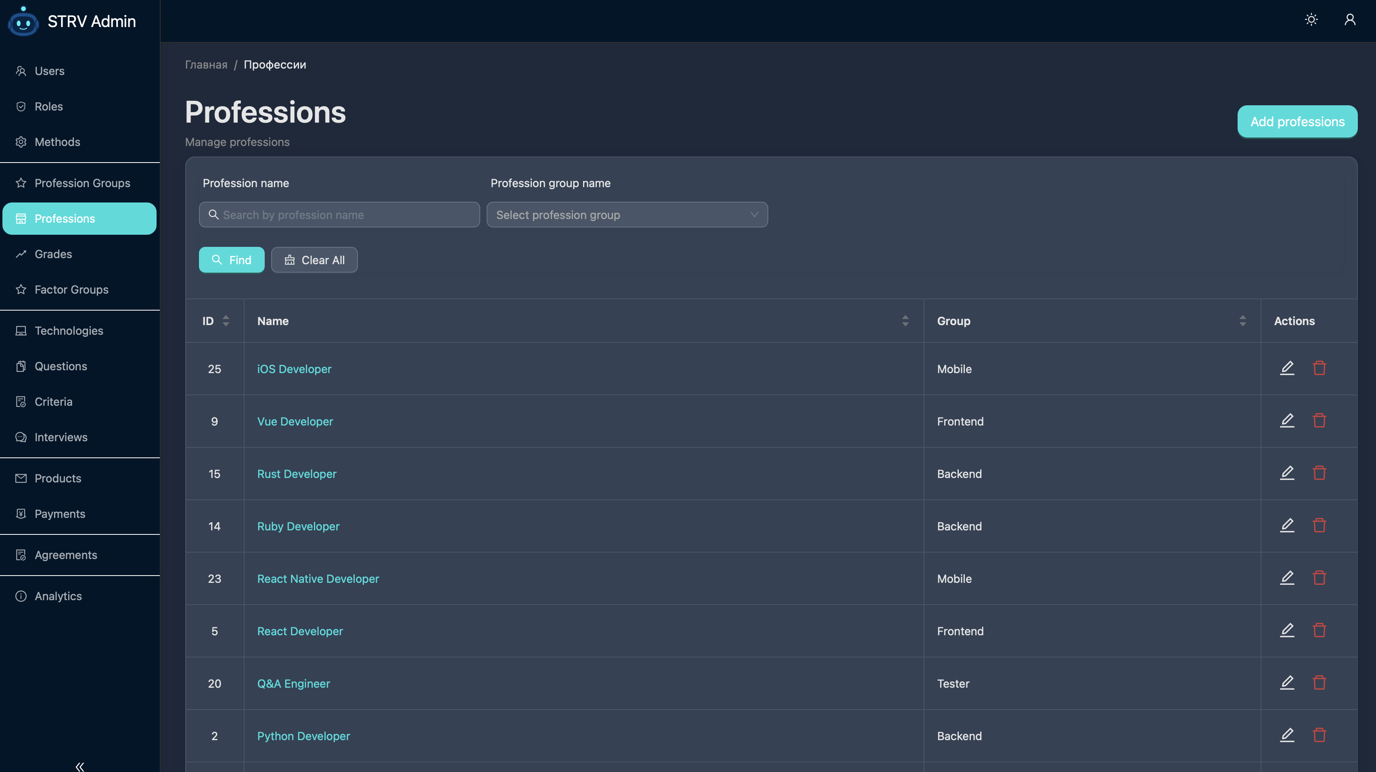1376x772 pixels.
Task: Sort by Name column arrows
Action: [905, 321]
